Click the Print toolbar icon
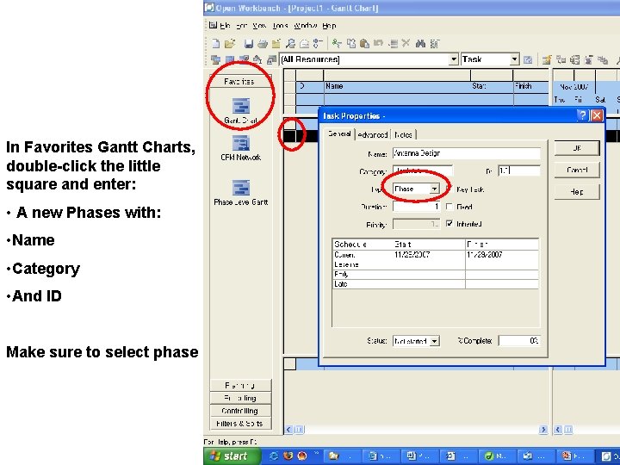The height and width of the screenshot is (465, 620). [262, 44]
